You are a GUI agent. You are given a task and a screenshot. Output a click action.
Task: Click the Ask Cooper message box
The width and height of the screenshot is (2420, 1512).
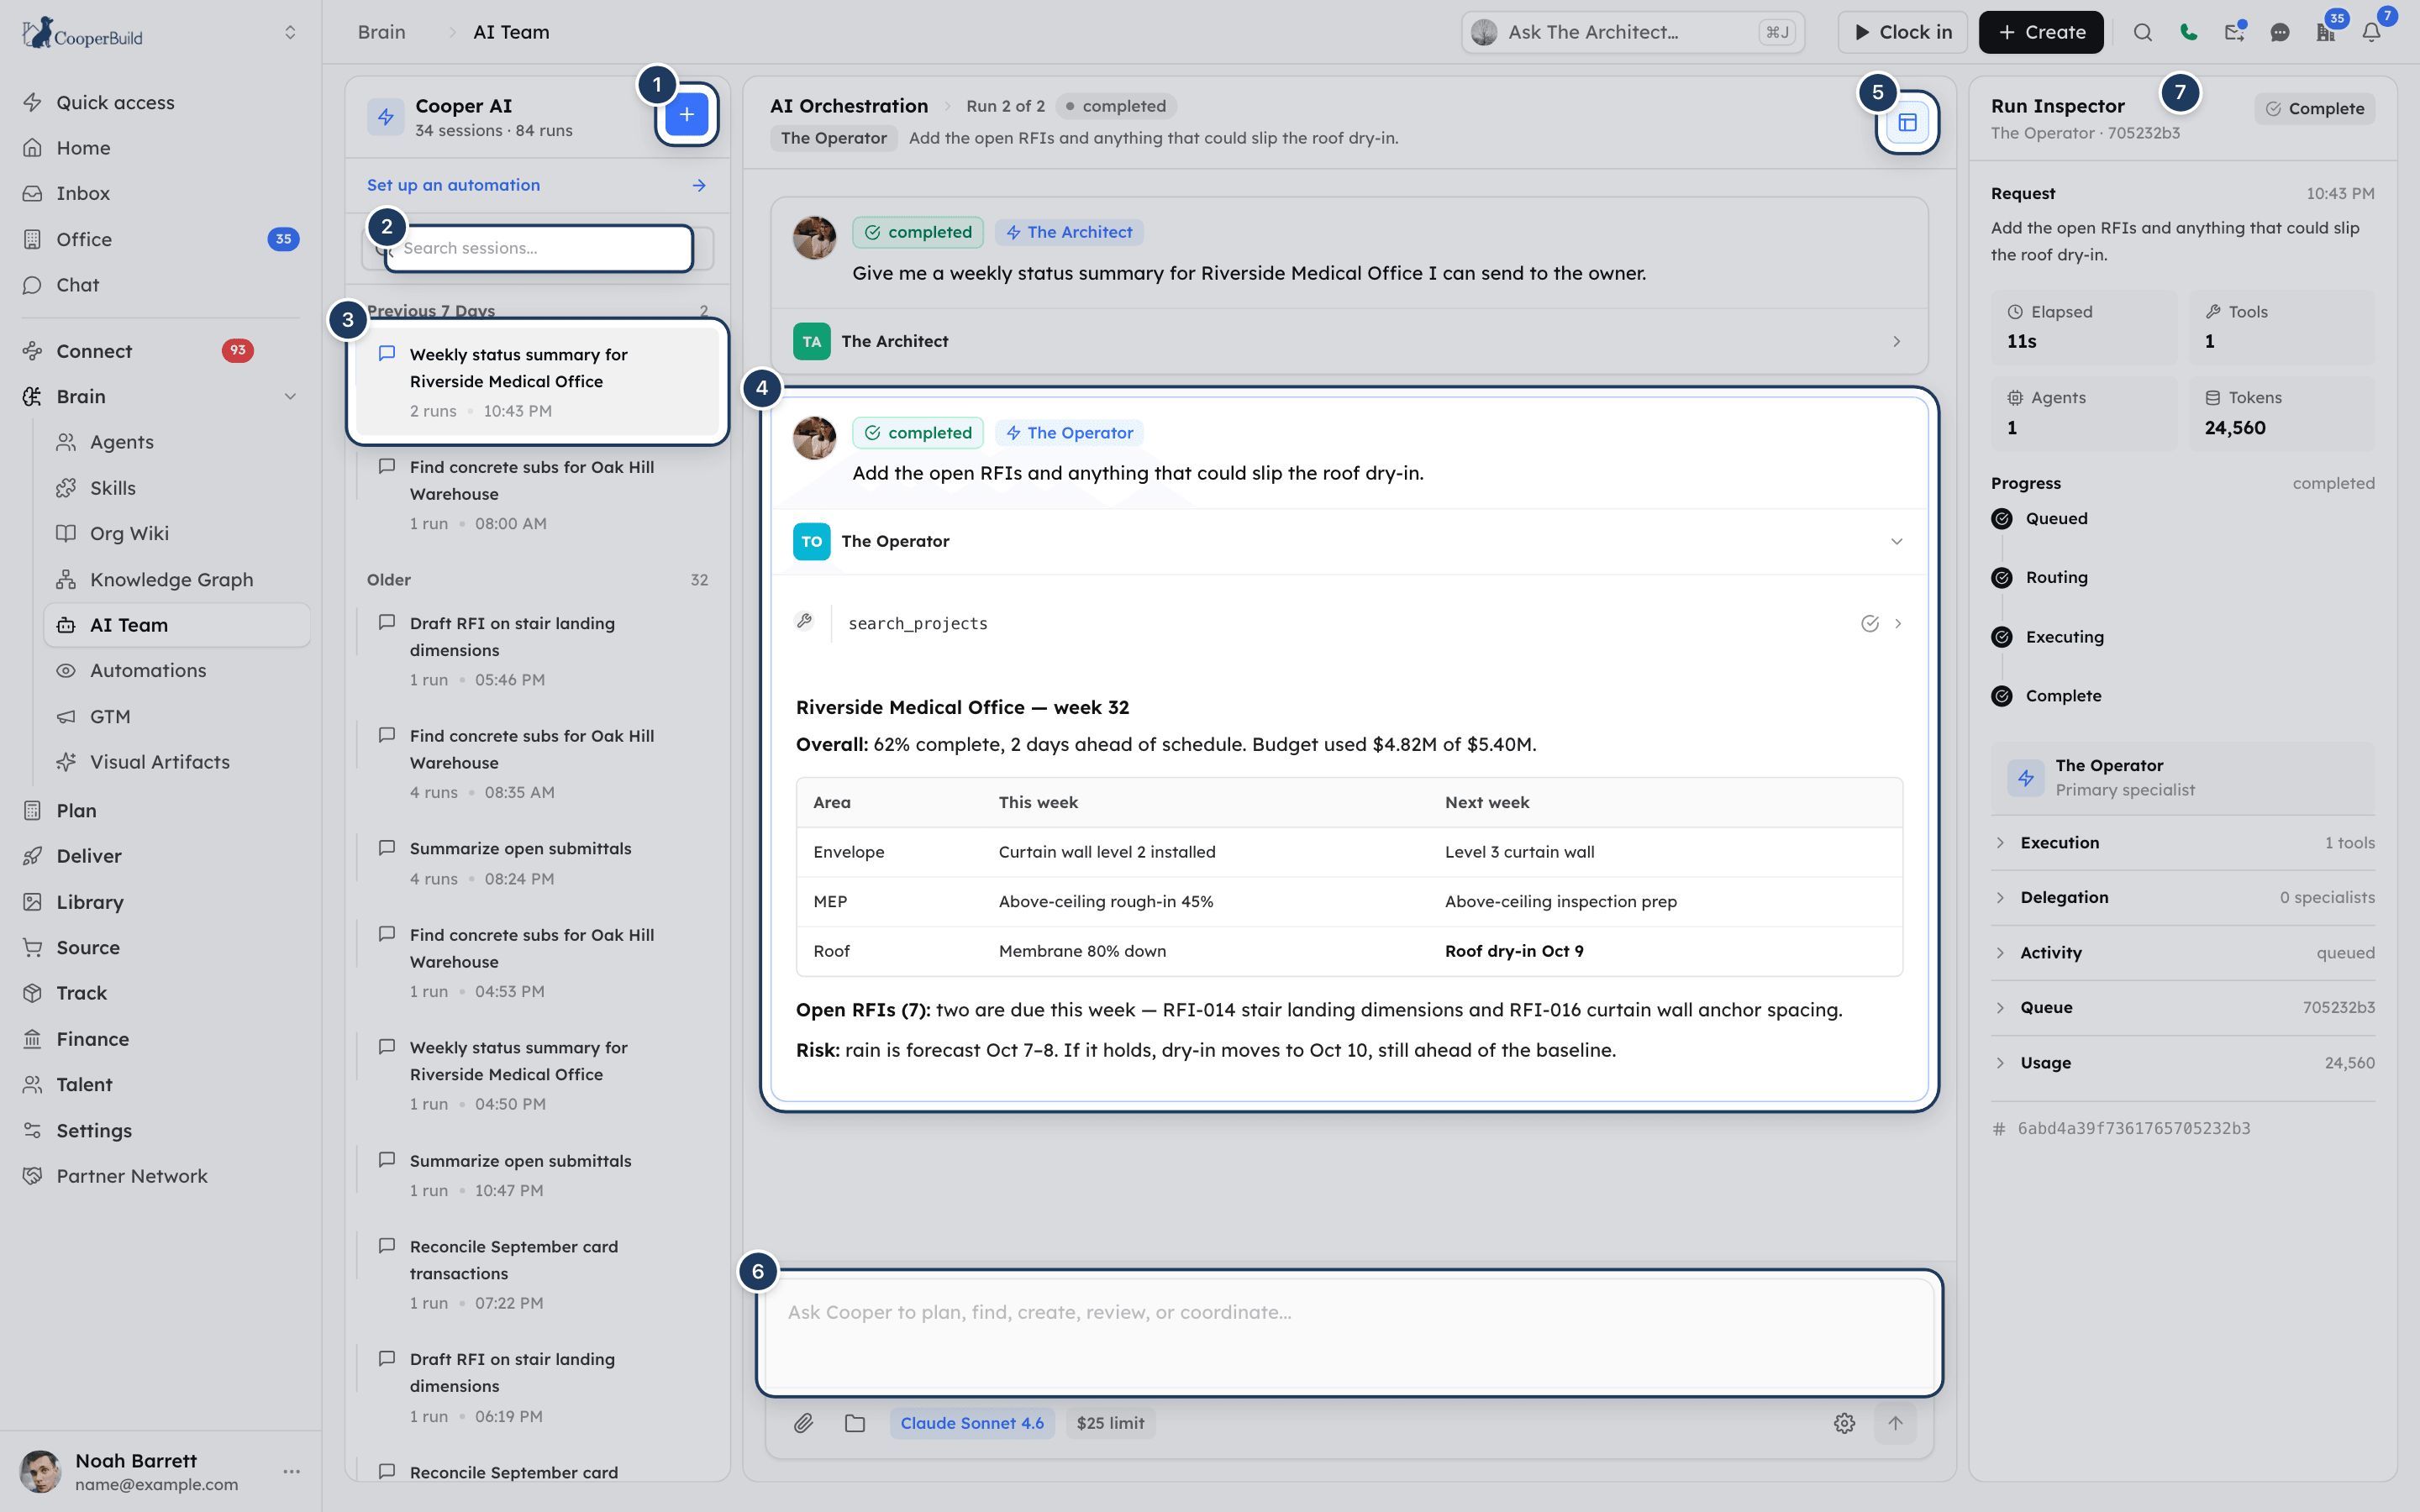tap(1349, 1333)
